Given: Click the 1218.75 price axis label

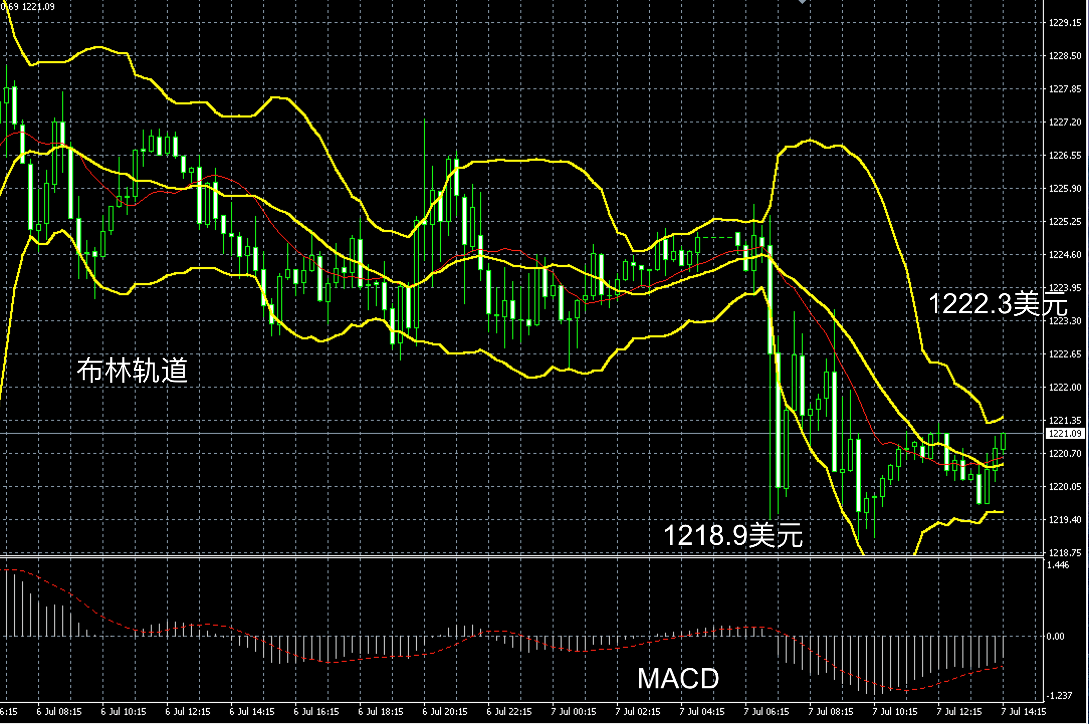Looking at the screenshot, I should (1065, 553).
